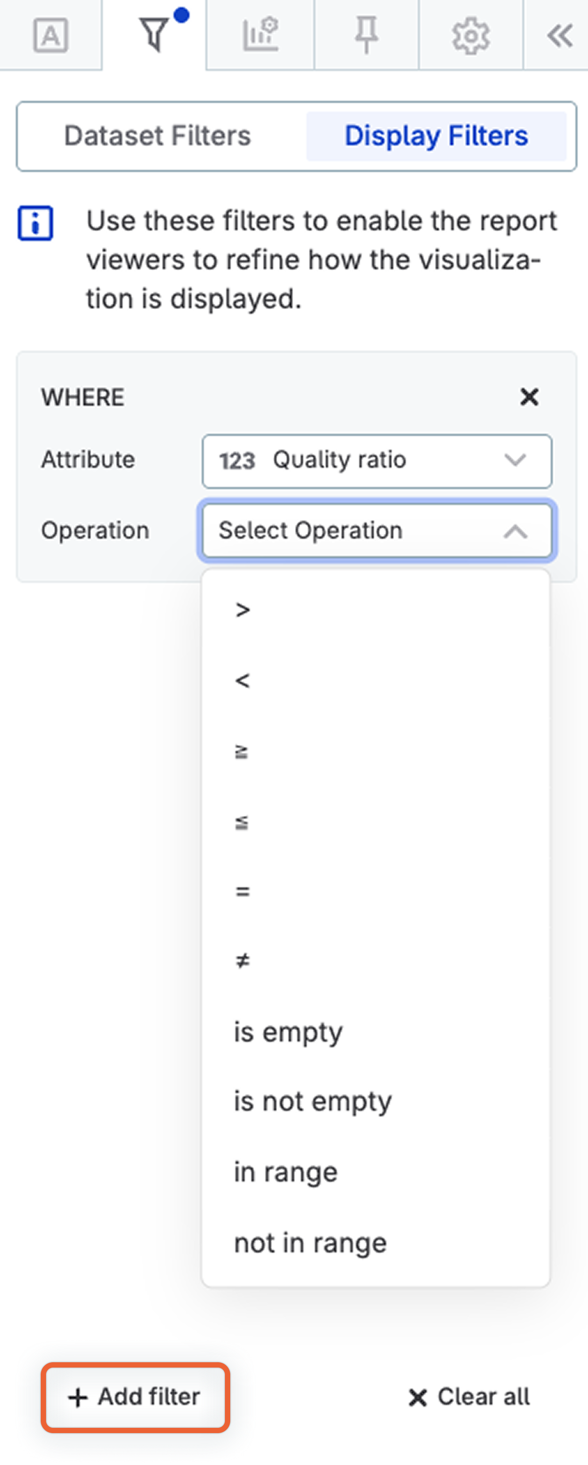This screenshot has width=588, height=1465.
Task: Select the in range operation
Action: (286, 1171)
